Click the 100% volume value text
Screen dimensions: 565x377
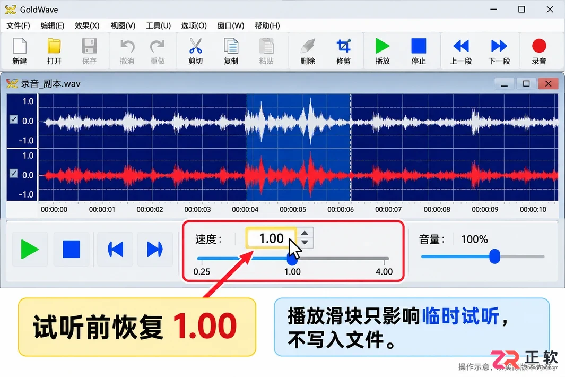coord(474,239)
